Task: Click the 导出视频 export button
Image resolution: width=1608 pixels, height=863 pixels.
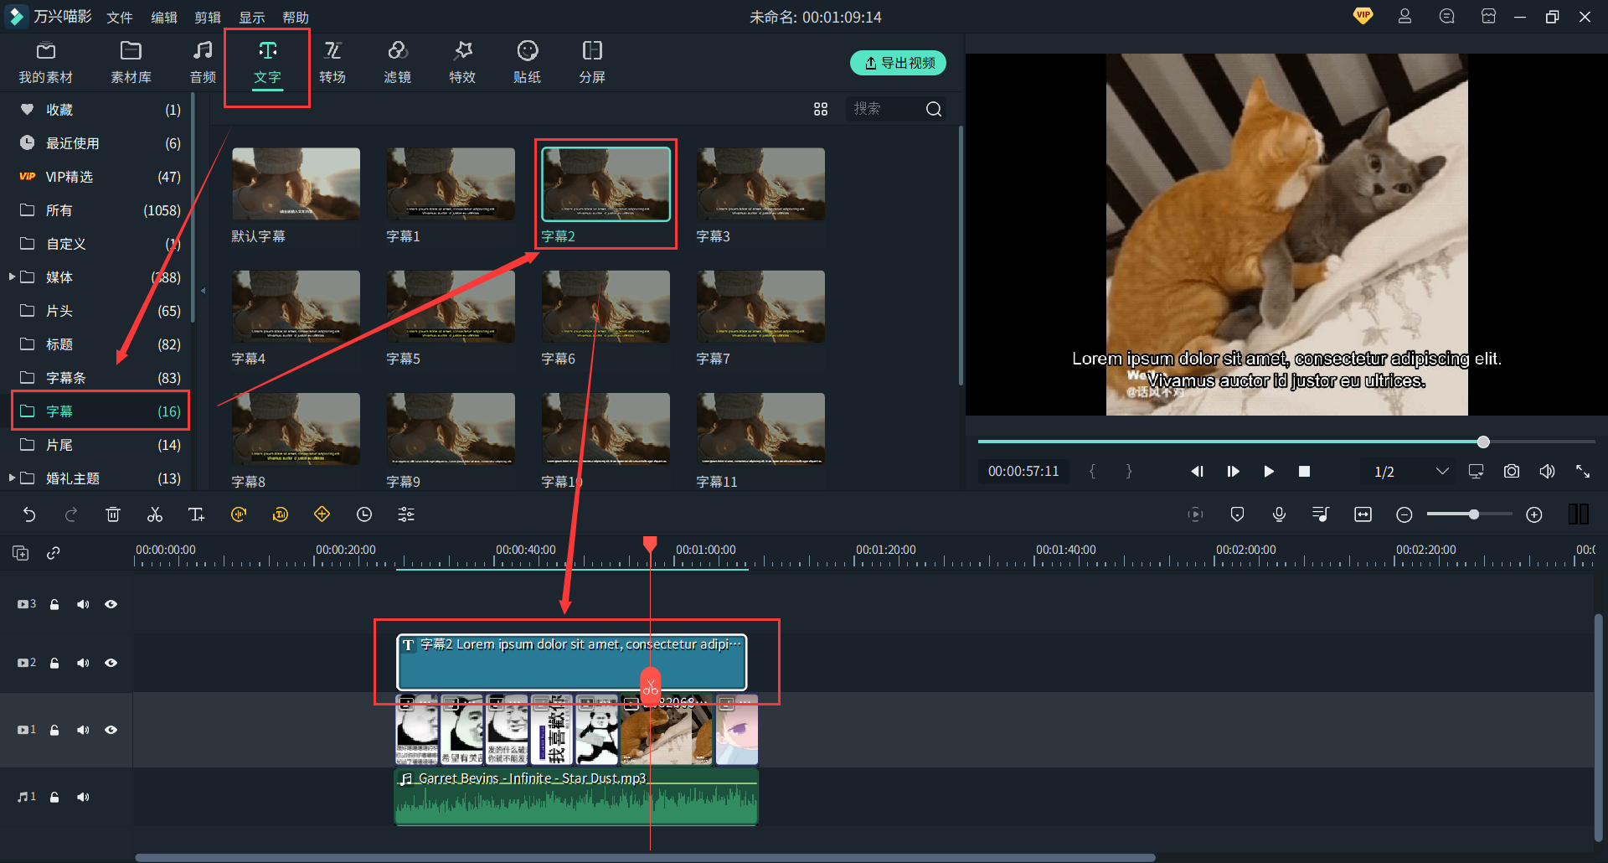Action: pos(898,63)
